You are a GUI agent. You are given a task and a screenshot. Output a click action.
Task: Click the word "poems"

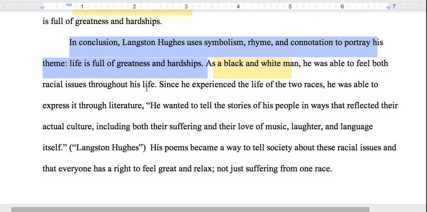176,148
